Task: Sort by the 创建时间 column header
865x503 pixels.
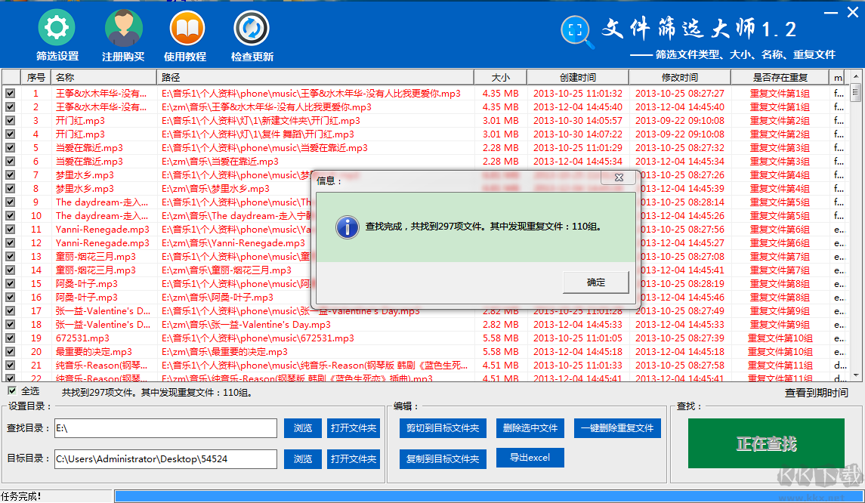Action: pyautogui.click(x=578, y=77)
